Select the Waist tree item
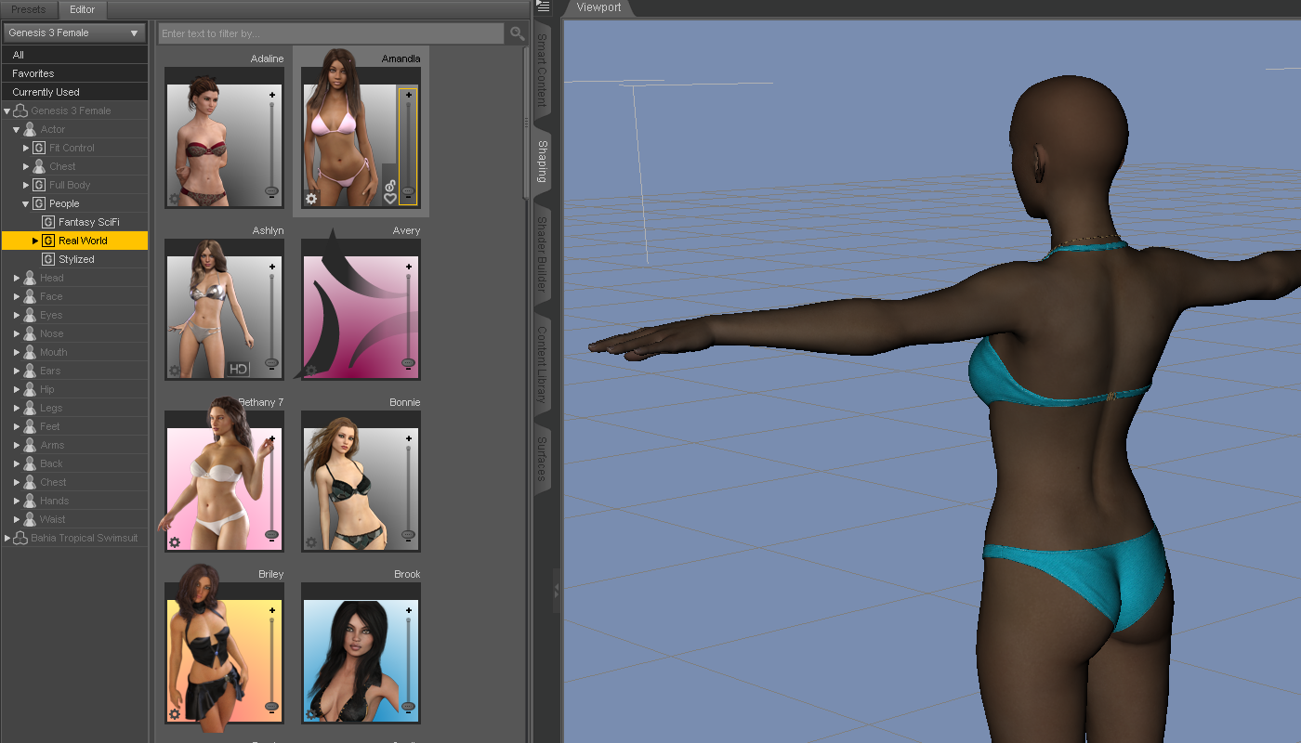Viewport: 1301px width, 743px height. tap(53, 519)
